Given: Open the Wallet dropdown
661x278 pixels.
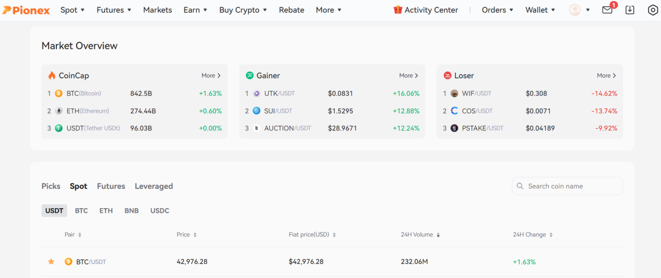Looking at the screenshot, I should 540,10.
